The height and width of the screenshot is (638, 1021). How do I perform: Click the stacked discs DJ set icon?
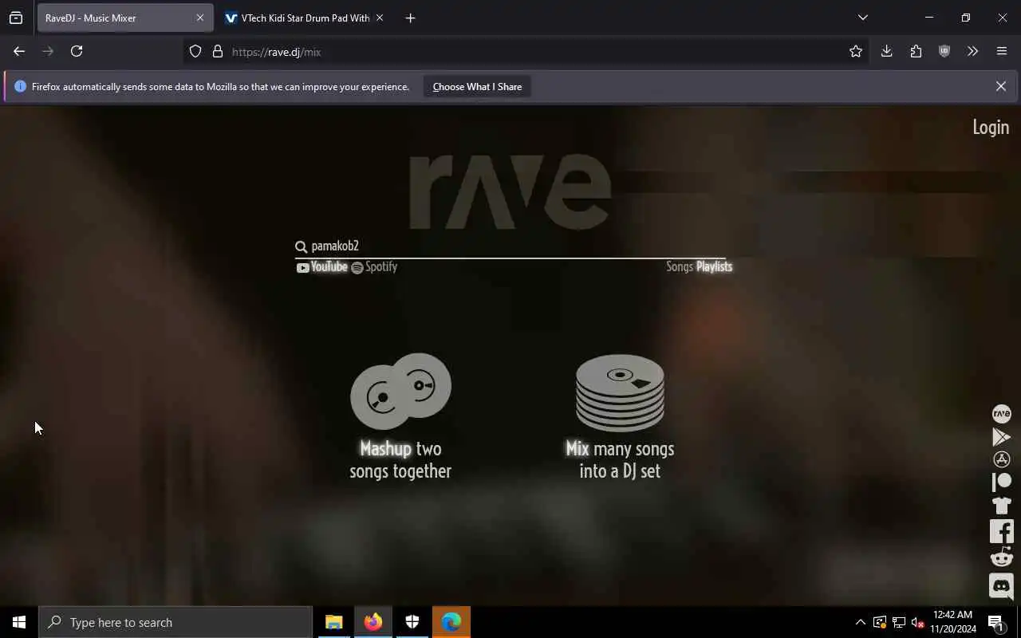pyautogui.click(x=620, y=392)
